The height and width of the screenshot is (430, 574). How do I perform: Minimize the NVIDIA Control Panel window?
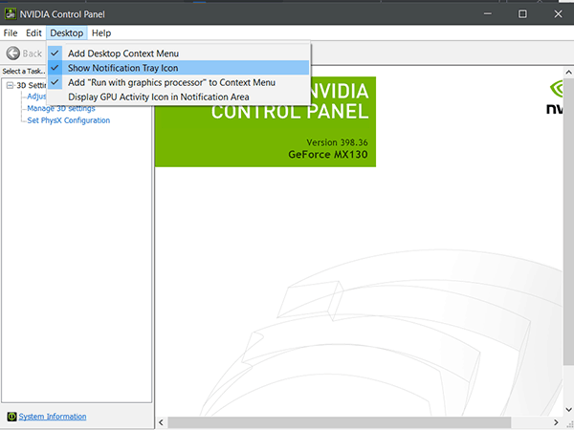coord(488,14)
